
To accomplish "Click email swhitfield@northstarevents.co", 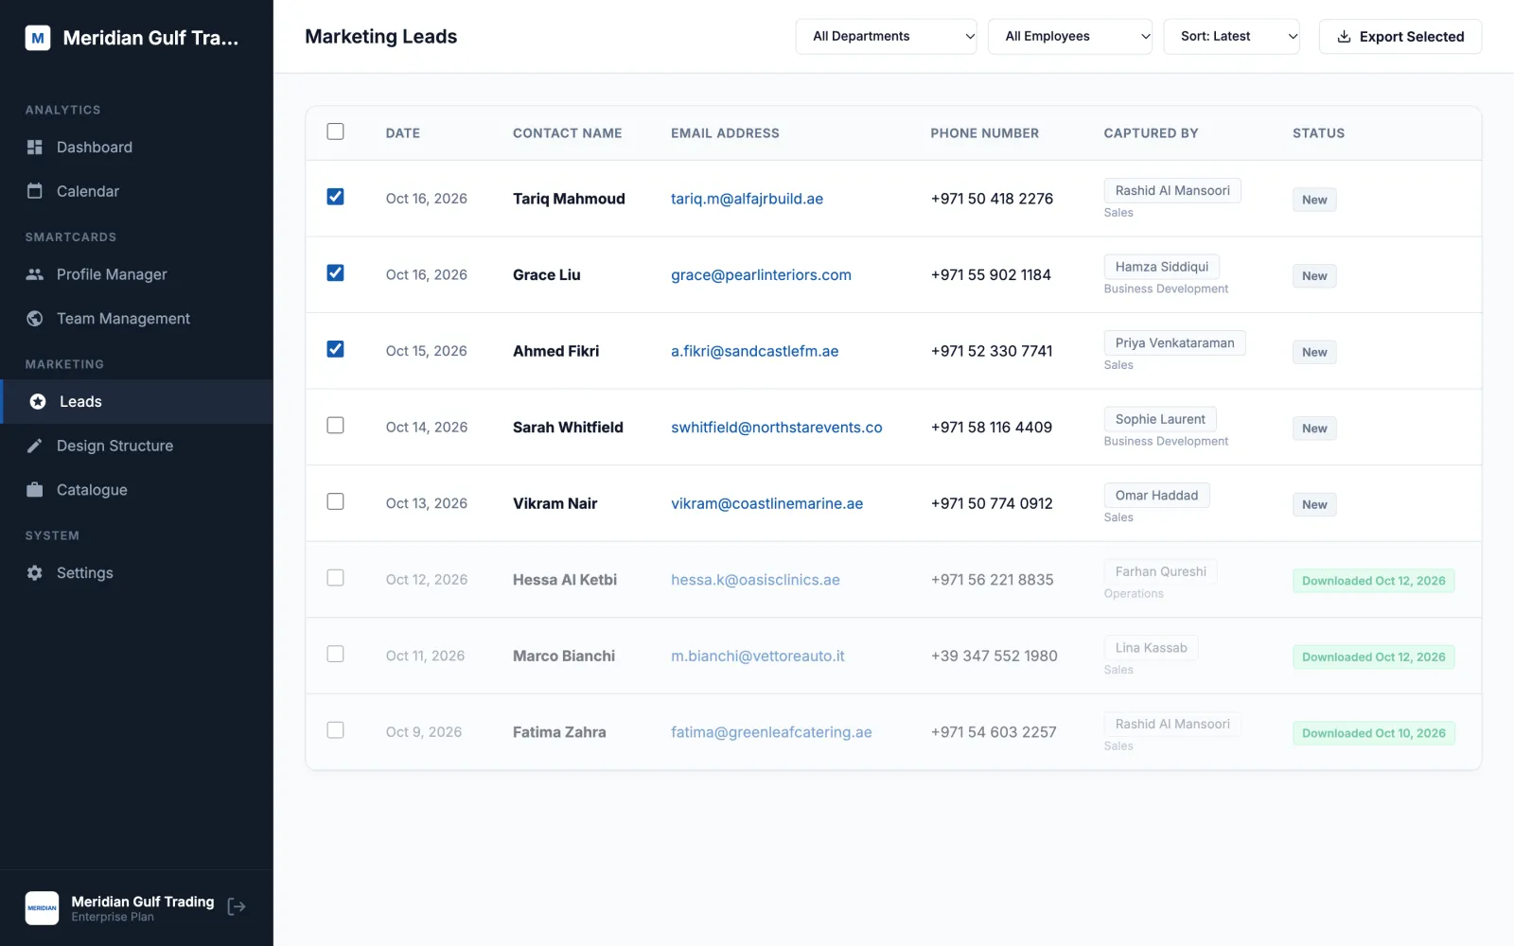I will (x=776, y=428).
